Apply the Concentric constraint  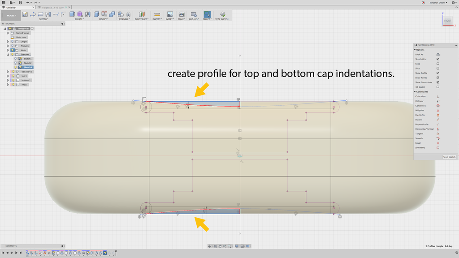(x=438, y=106)
